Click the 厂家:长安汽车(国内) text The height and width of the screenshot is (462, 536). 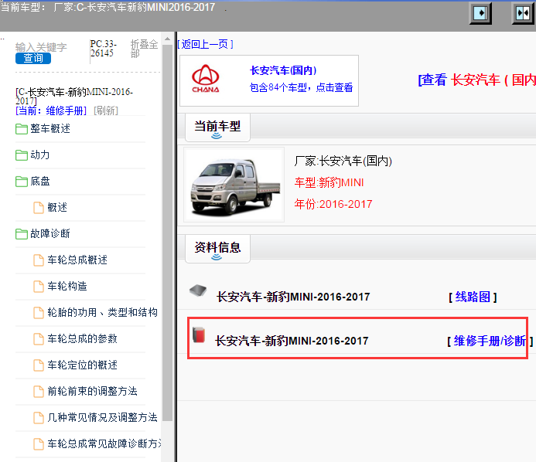pyautogui.click(x=343, y=161)
